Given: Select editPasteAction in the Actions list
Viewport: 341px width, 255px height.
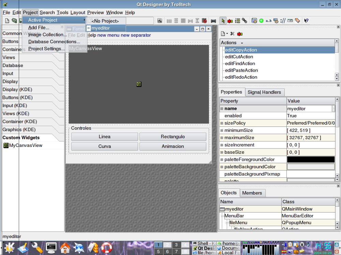Looking at the screenshot, I should pyautogui.click(x=241, y=70).
